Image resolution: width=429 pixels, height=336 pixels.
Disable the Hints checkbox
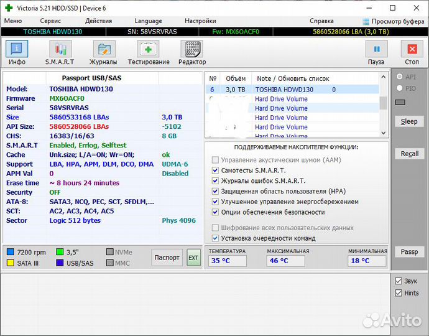pos(399,293)
